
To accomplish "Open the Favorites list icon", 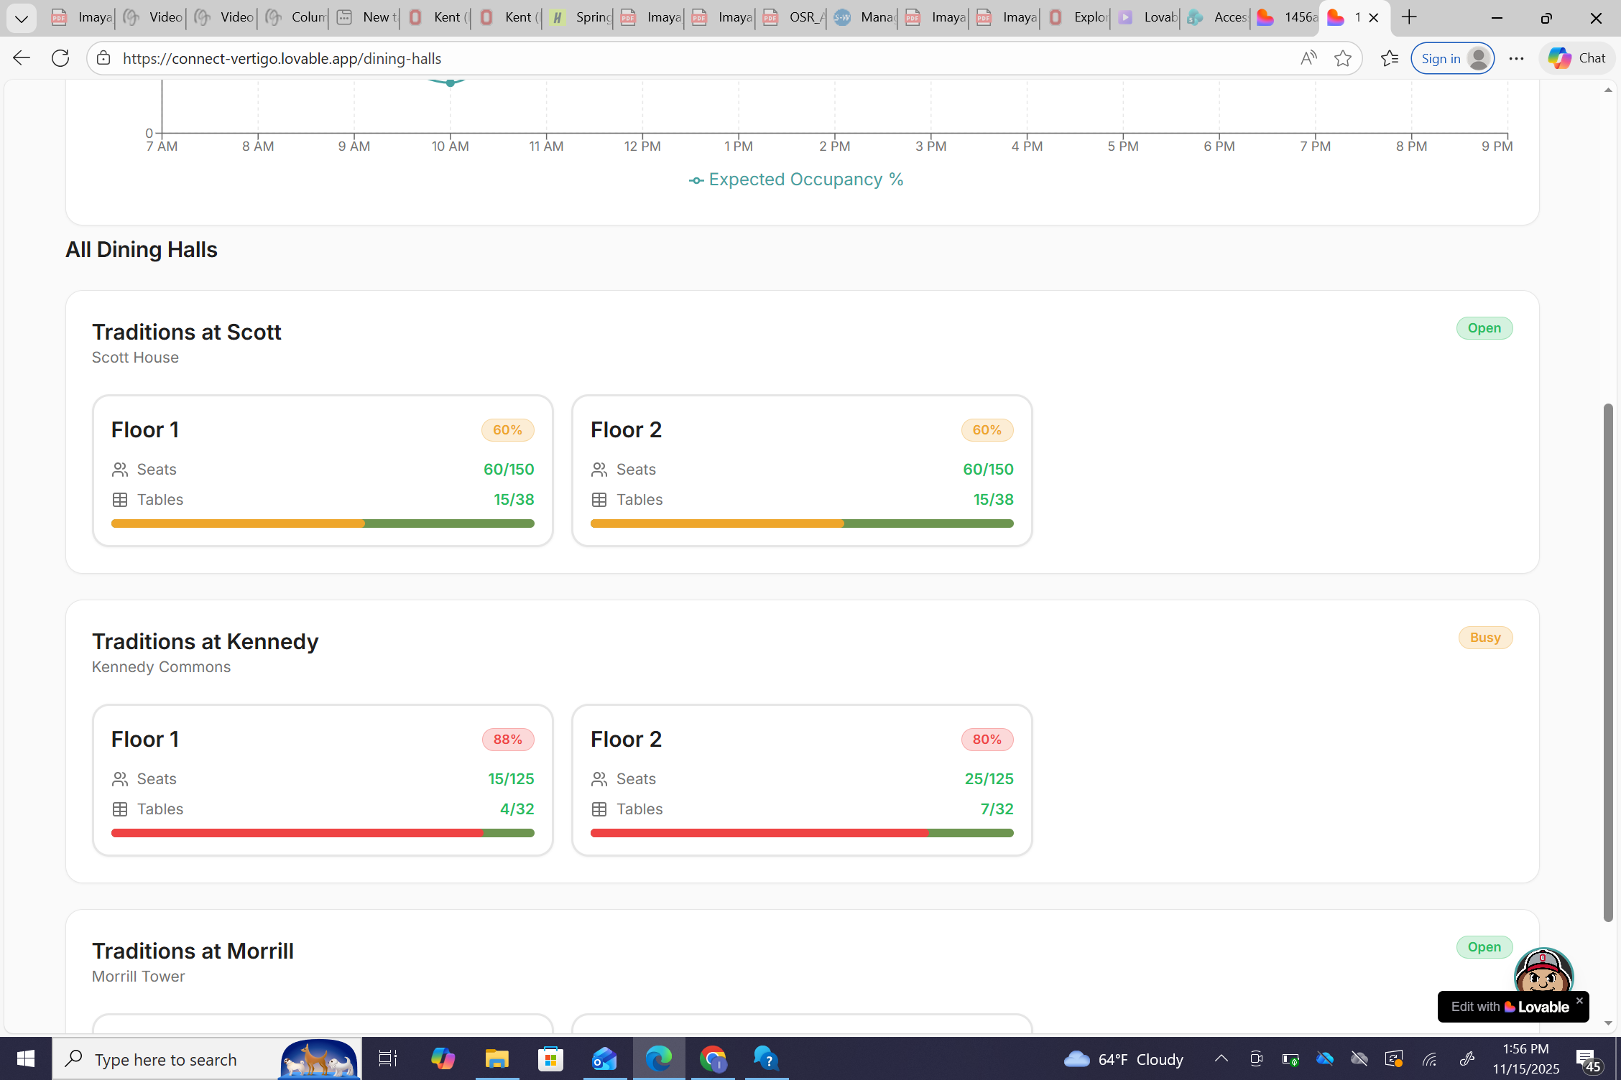I will pos(1389,58).
